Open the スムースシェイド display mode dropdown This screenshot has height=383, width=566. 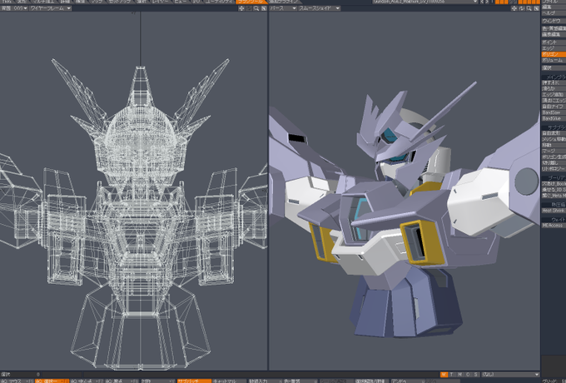(x=320, y=8)
